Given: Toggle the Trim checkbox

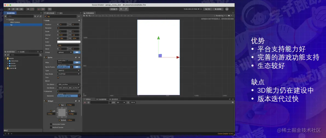Looking at the screenshot, I should click(x=58, y=77).
